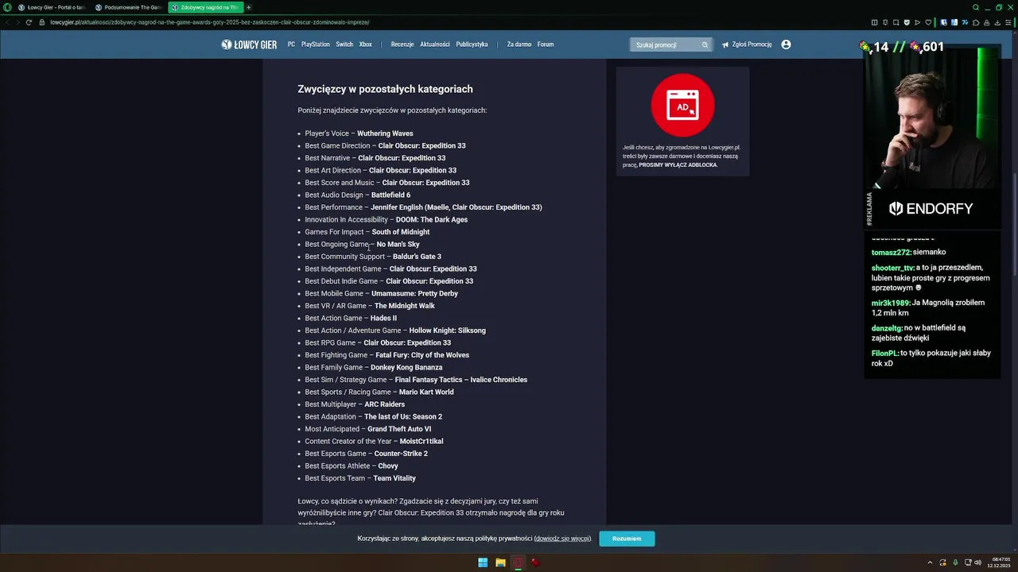Open the downloads icon in browser toolbar
Viewport: 1018px width, 572px height.
[x=997, y=22]
